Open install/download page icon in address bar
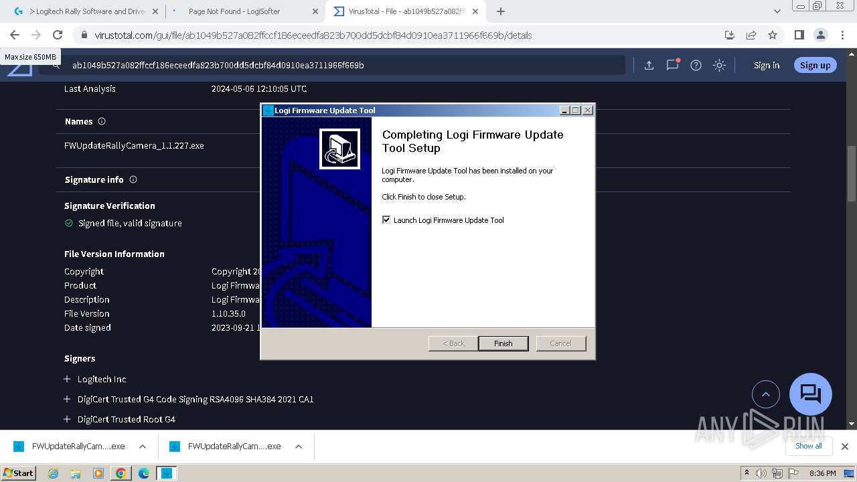The image size is (857, 482). pyautogui.click(x=730, y=35)
